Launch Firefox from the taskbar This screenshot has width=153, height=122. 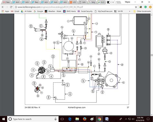(85, 119)
